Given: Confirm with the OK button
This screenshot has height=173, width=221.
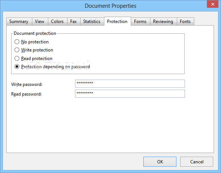Looking at the screenshot, I should click(x=160, y=162).
